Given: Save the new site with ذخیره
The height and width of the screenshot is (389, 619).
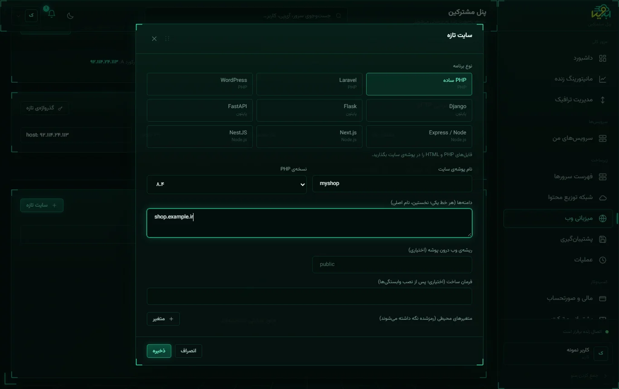Looking at the screenshot, I should [159, 351].
